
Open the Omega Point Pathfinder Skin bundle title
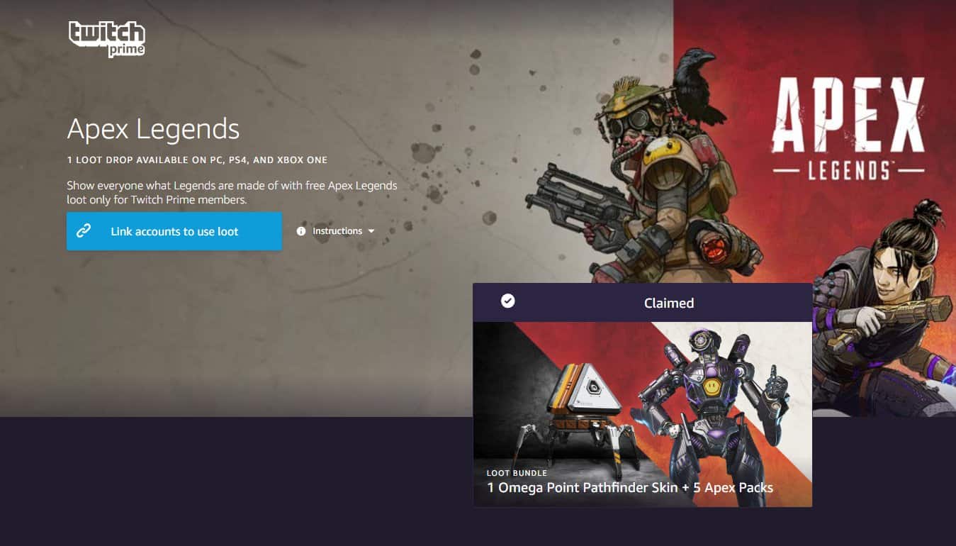630,488
